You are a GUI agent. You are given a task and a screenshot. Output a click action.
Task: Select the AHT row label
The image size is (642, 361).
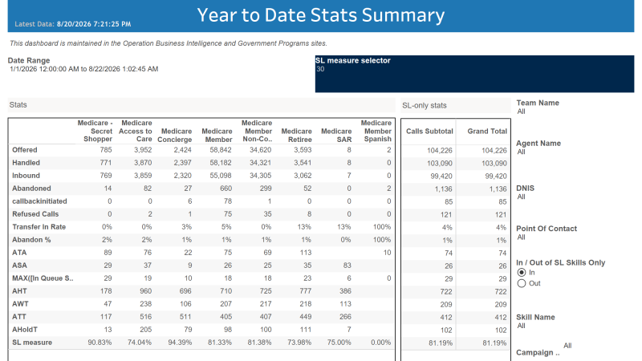click(x=19, y=291)
